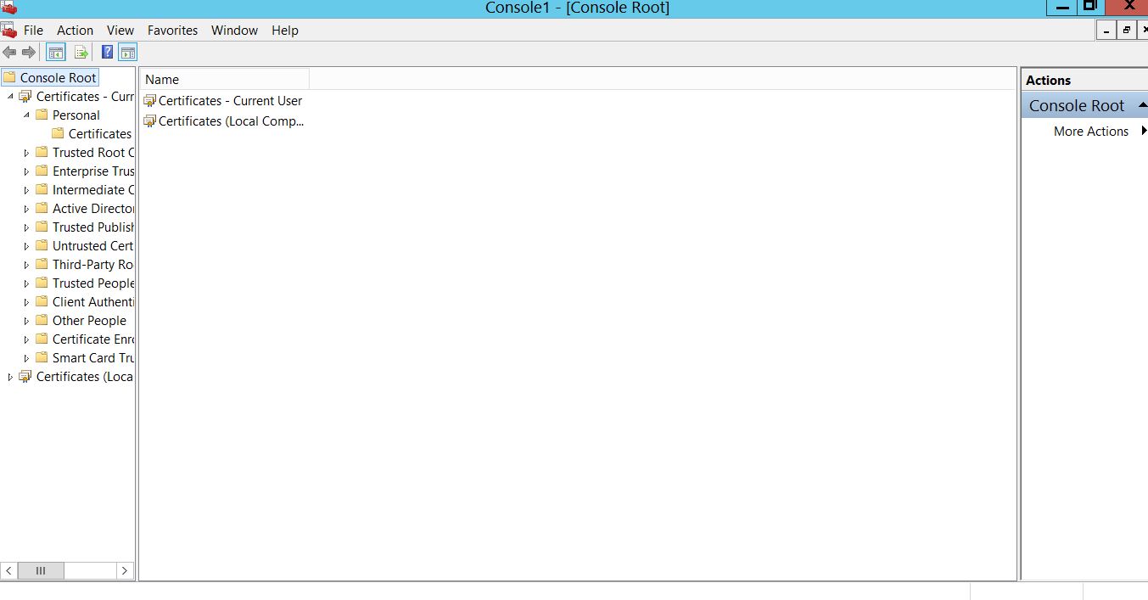The image size is (1148, 600).
Task: Restore the inner console child window
Action: coord(1127,30)
